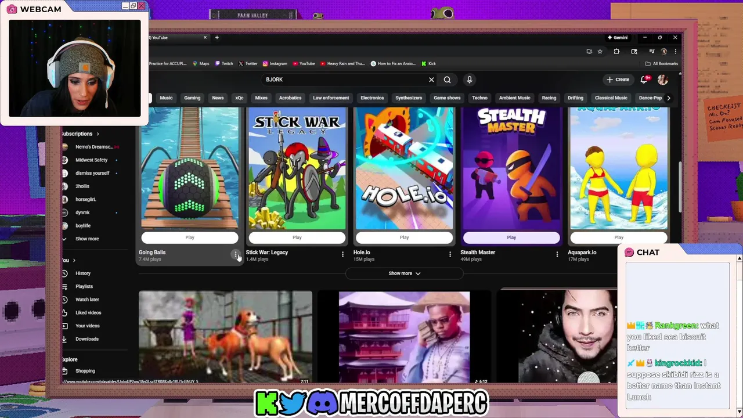The height and width of the screenshot is (418, 743).
Task: Clear the BJORK search text with X
Action: [x=431, y=80]
